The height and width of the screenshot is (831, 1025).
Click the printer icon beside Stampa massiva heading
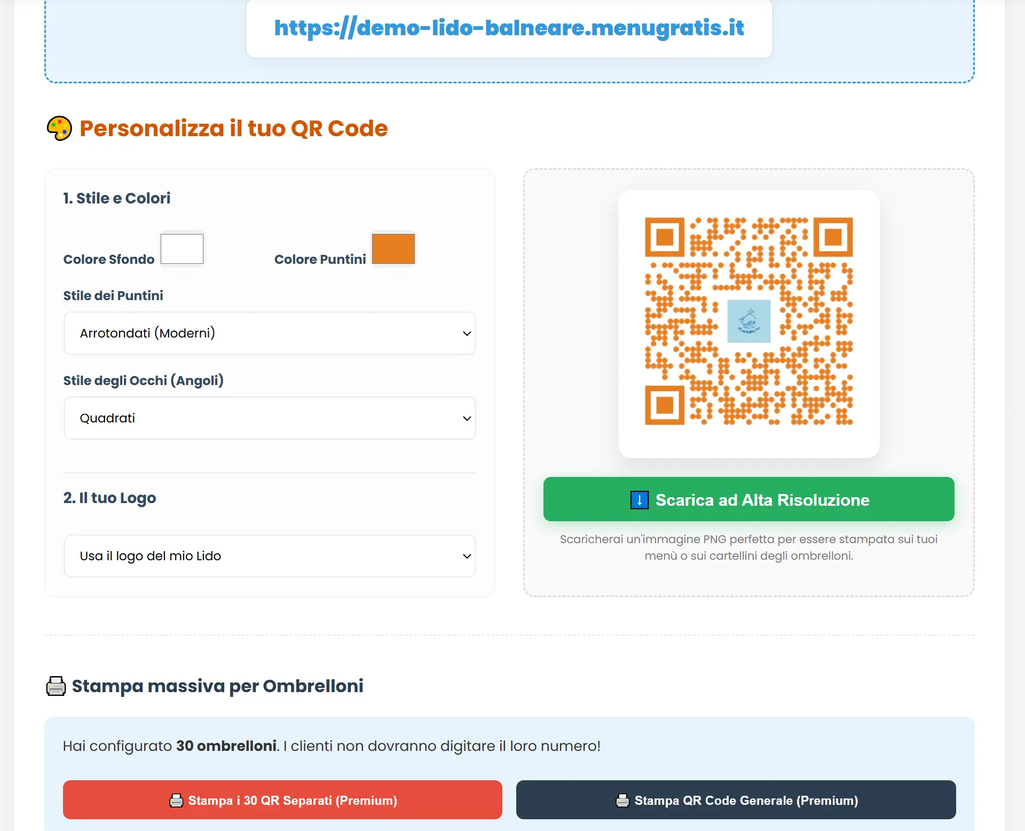coord(56,686)
